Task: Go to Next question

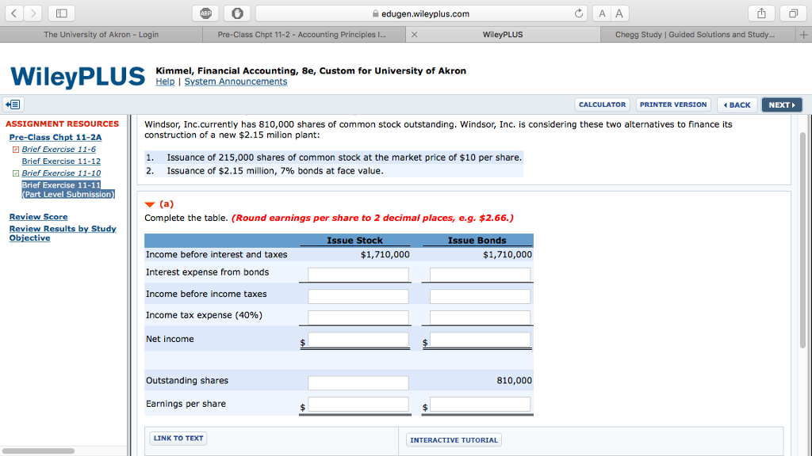Action: 782,105
